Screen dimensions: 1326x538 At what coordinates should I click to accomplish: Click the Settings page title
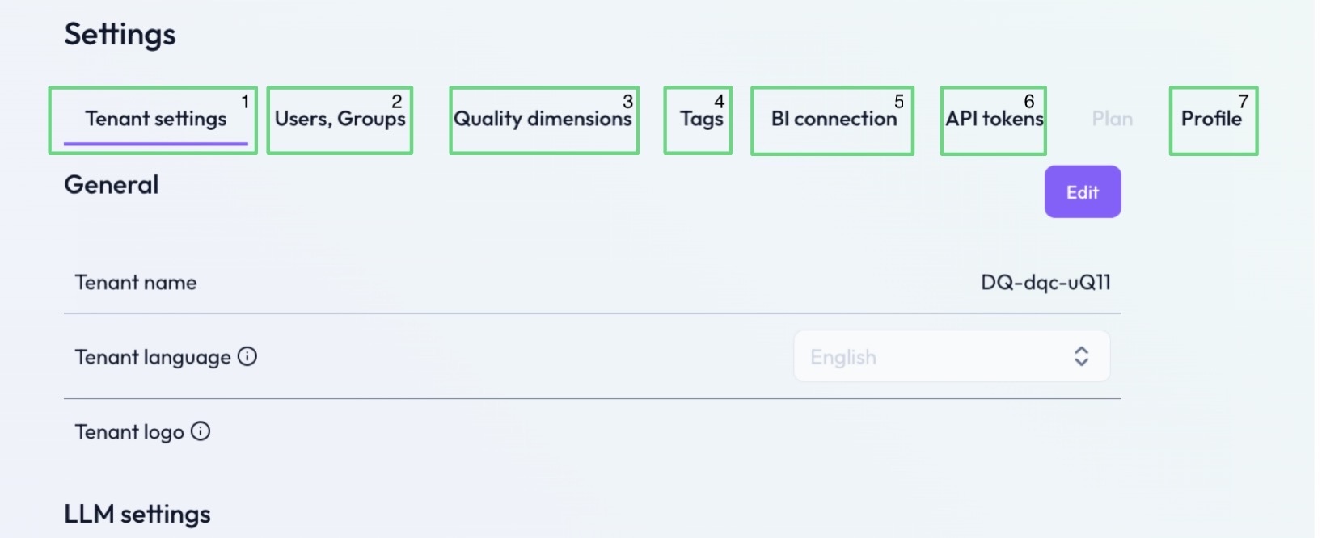[x=120, y=35]
